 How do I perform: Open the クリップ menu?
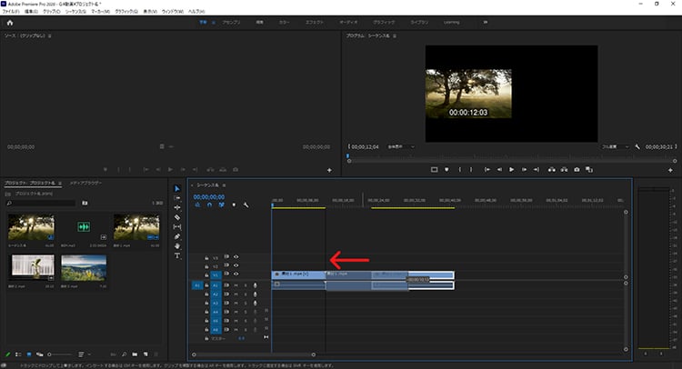52,11
